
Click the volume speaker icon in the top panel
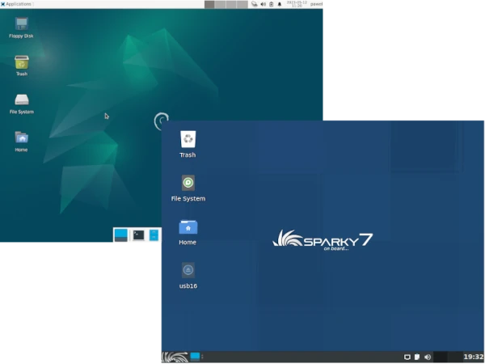tap(263, 4)
